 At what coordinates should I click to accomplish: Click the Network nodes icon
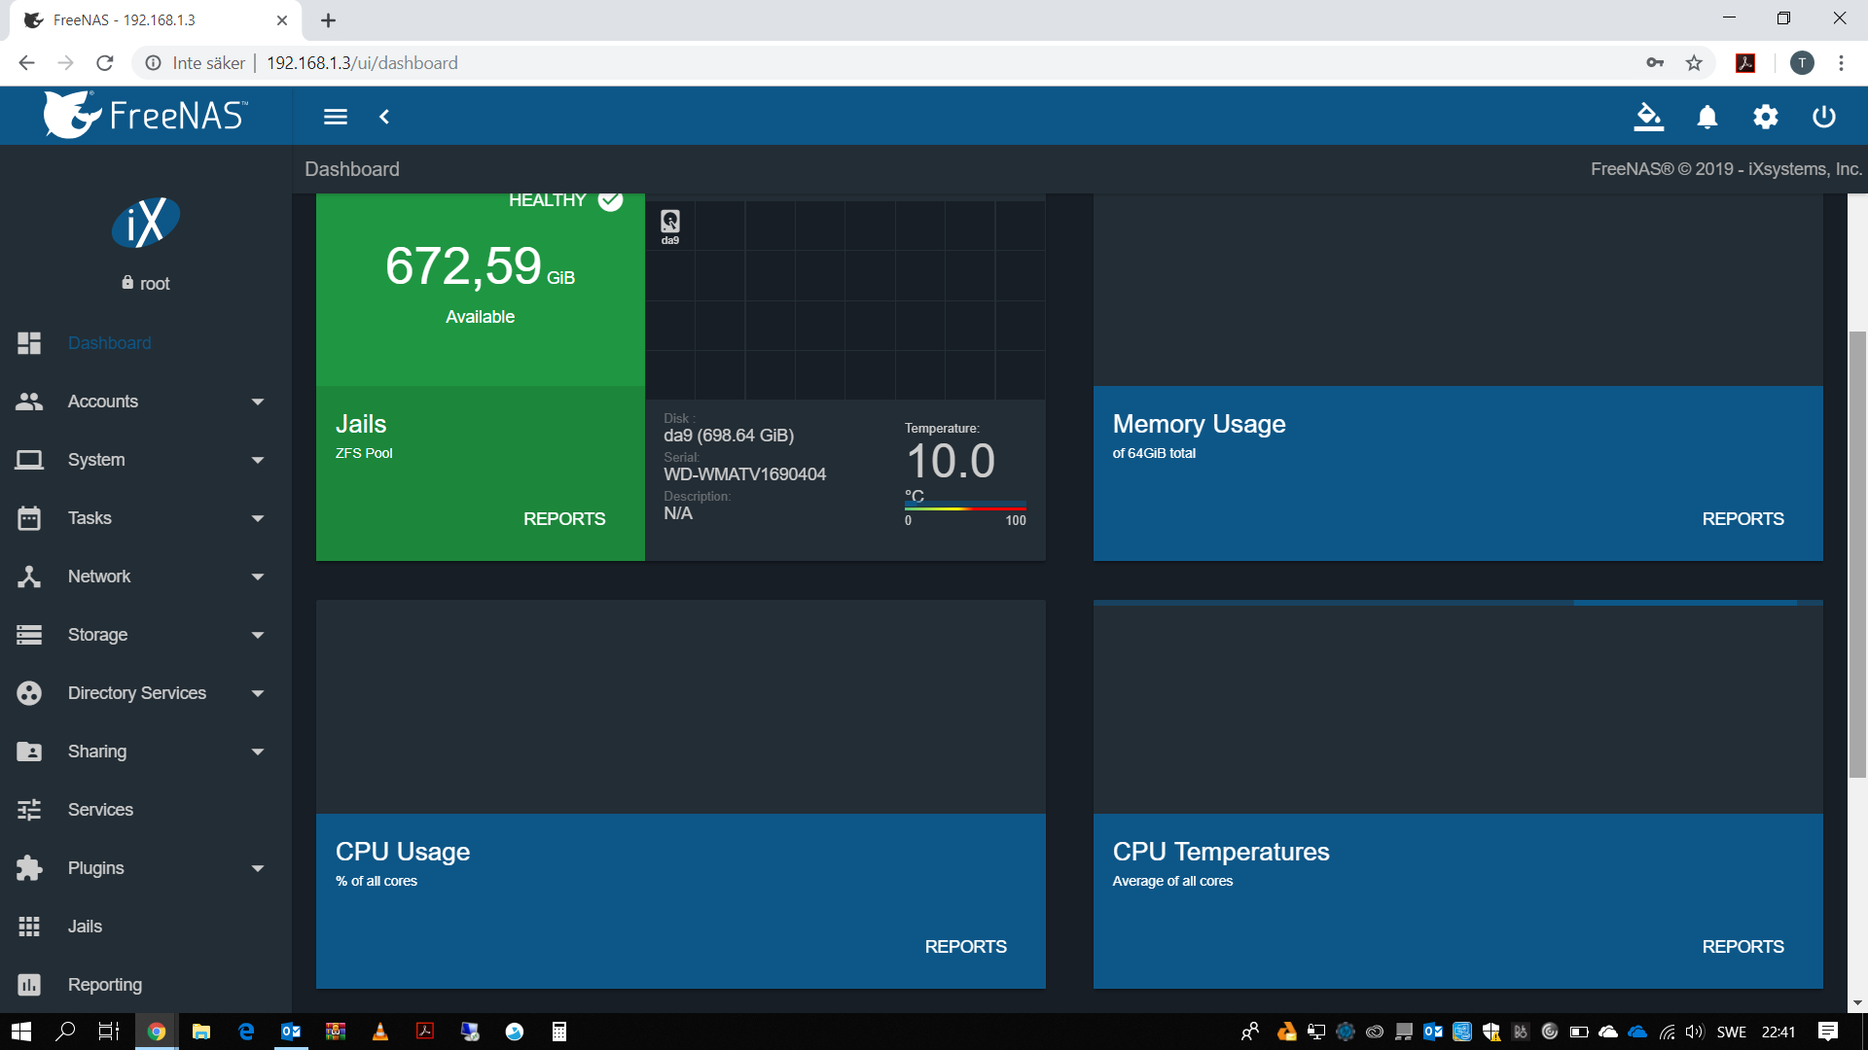click(x=29, y=577)
